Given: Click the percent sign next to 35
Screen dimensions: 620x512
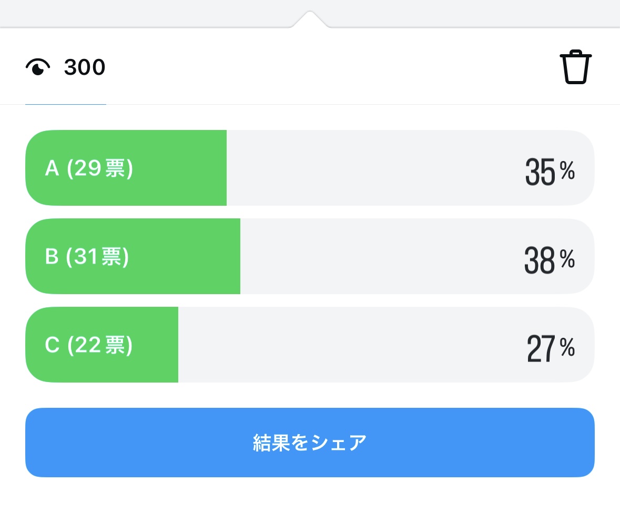Looking at the screenshot, I should tap(567, 170).
